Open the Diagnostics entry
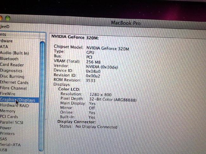This screenshot has width=206, height=154. (11, 71)
